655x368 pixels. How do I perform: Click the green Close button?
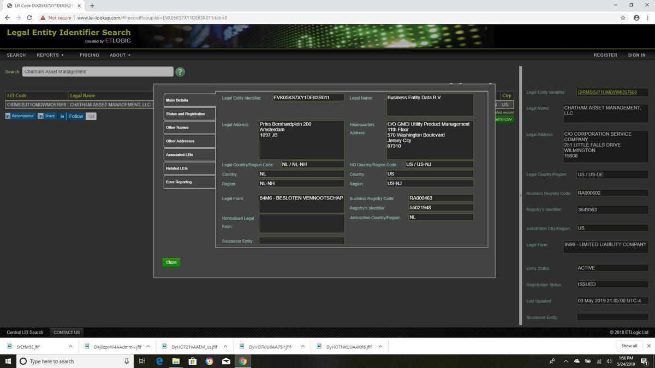click(x=171, y=262)
